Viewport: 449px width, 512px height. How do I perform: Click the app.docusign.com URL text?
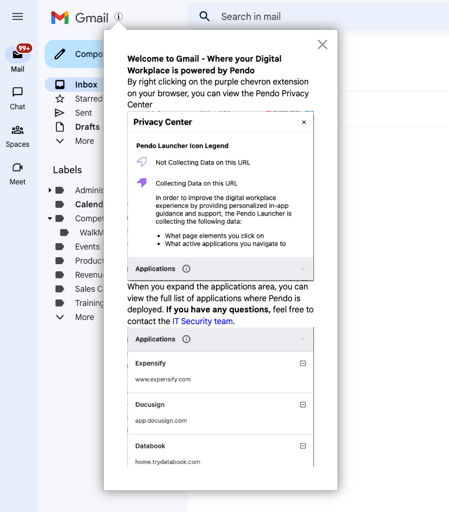coord(161,420)
